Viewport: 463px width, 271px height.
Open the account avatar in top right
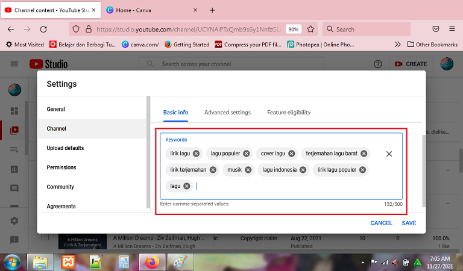(447, 64)
